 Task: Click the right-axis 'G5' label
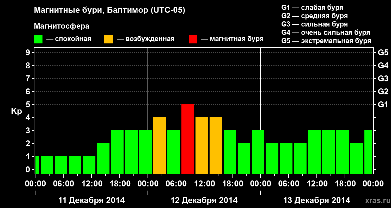point(383,53)
